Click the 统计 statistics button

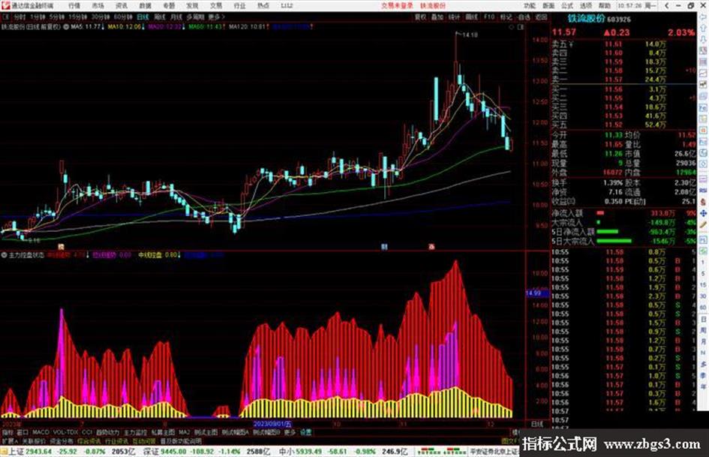[454, 17]
